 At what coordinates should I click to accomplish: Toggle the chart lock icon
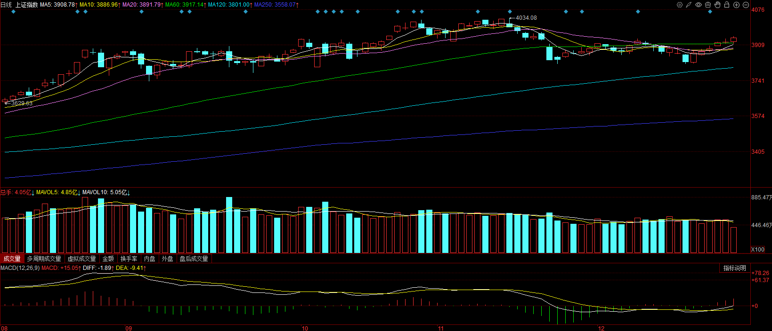pos(727,5)
